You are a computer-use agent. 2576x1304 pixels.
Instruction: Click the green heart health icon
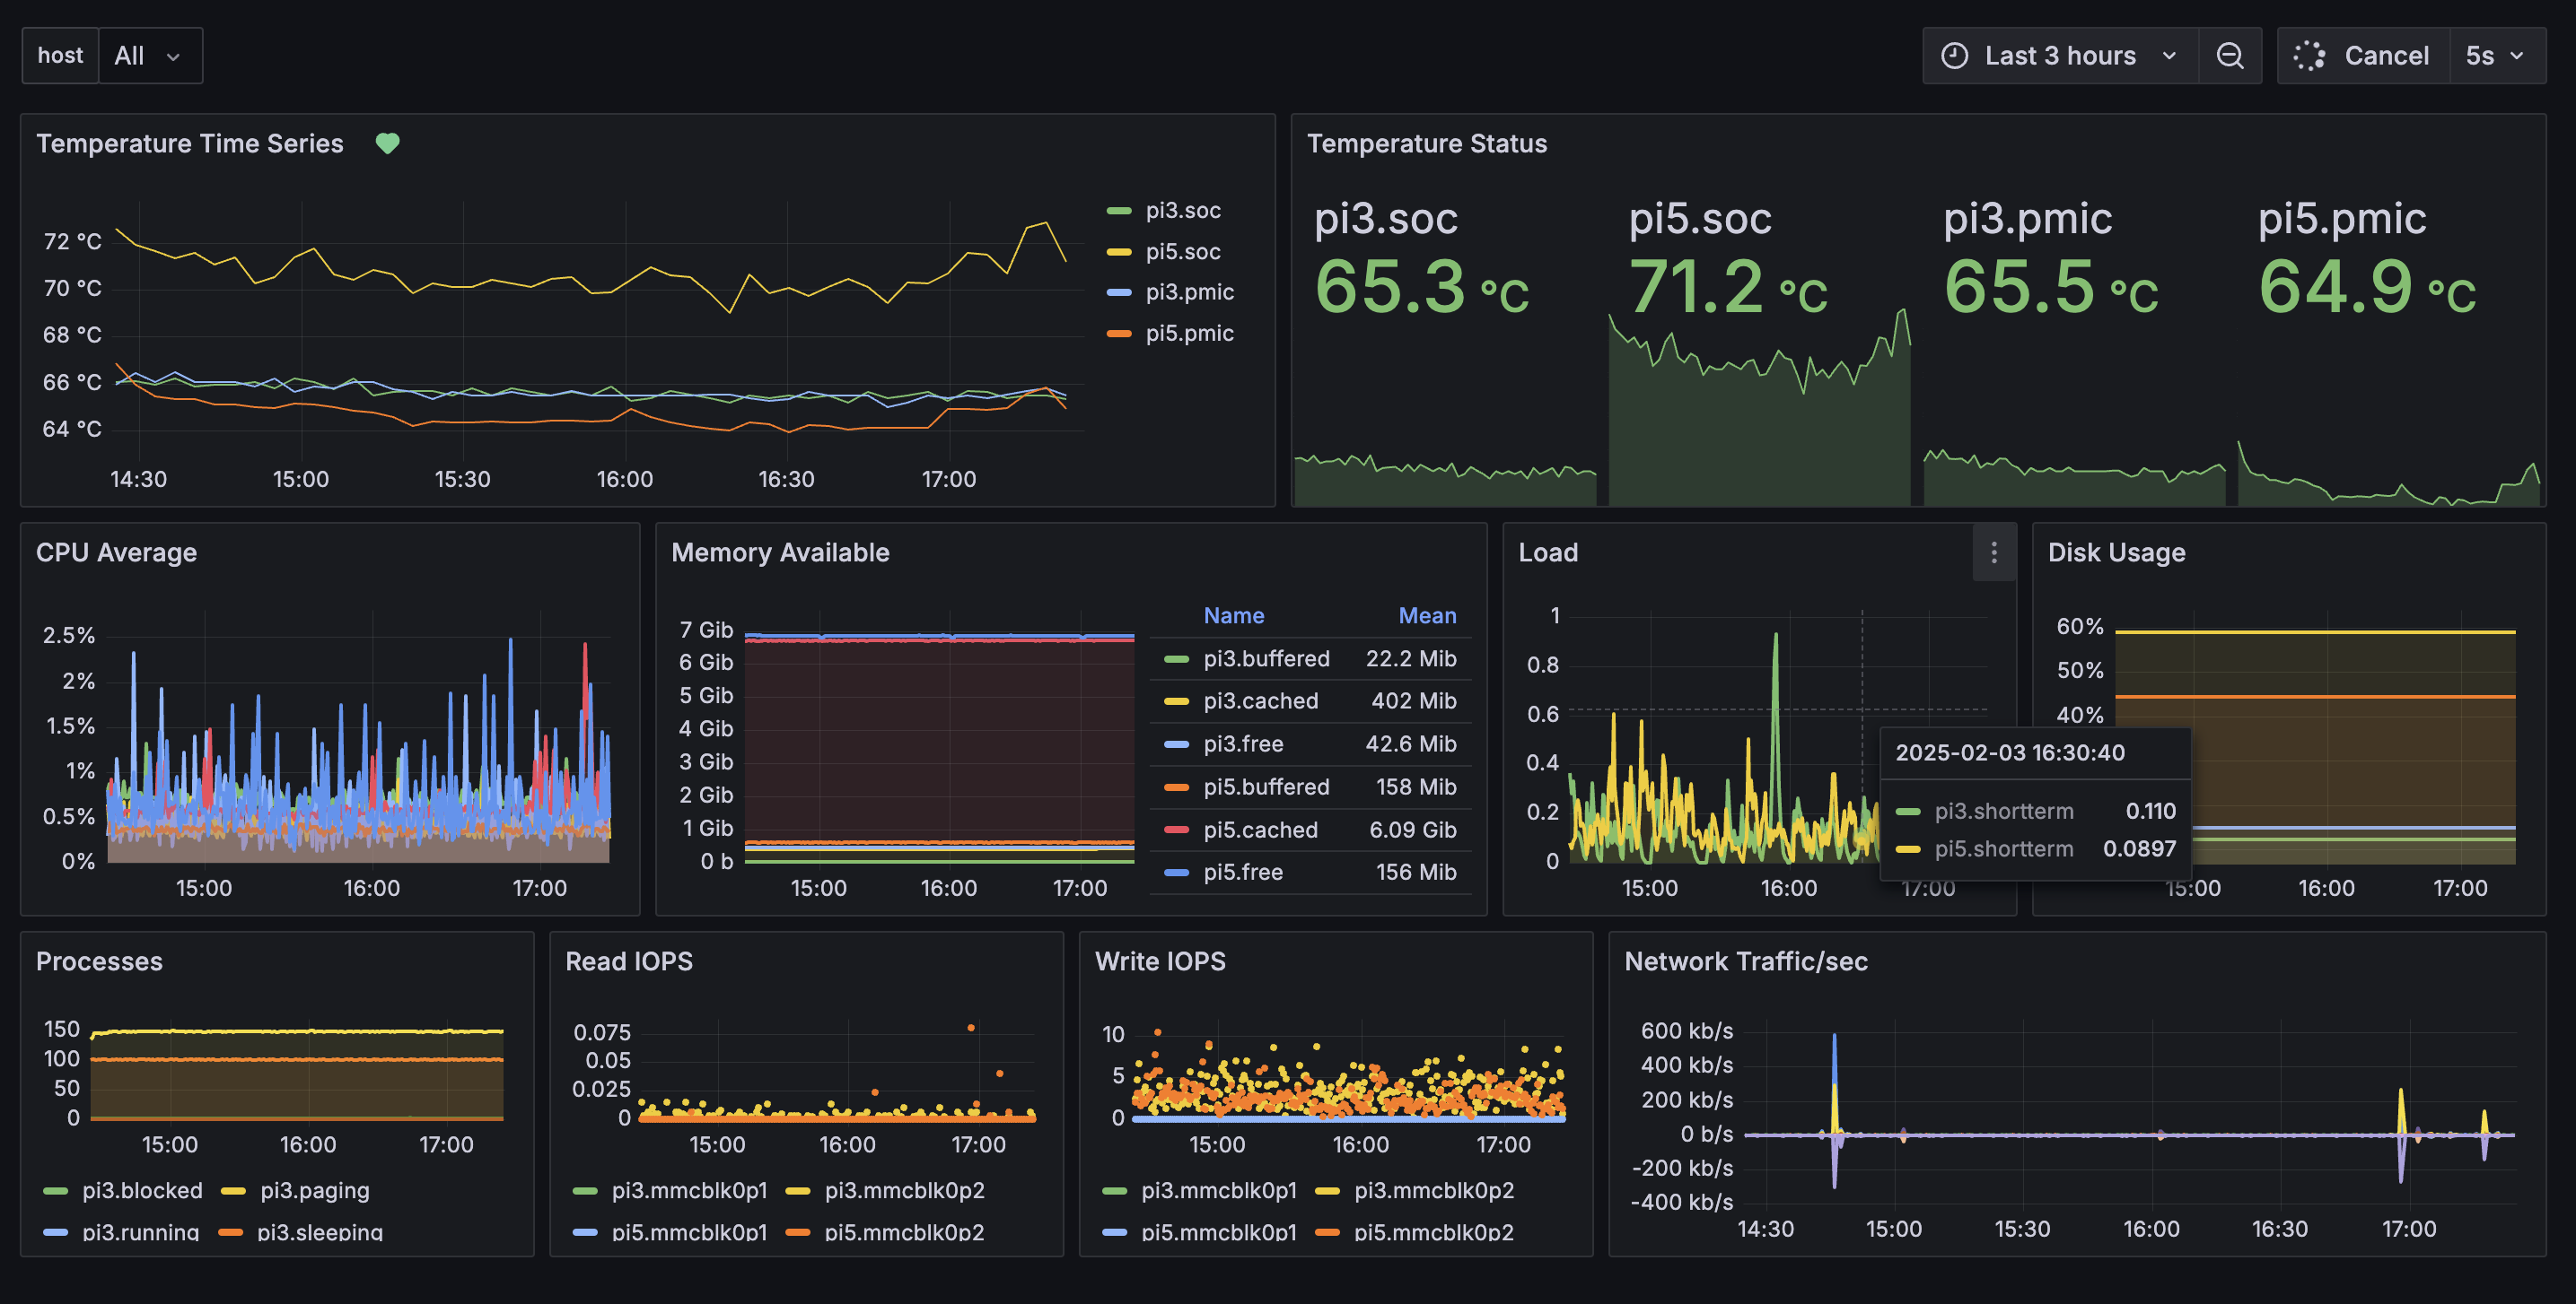tap(387, 143)
